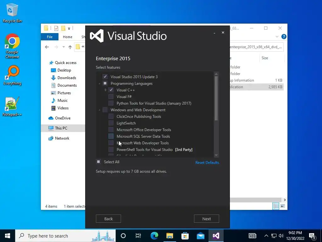The height and width of the screenshot is (242, 322).
Task: Open the taskbar clock and date
Action: coord(295,236)
